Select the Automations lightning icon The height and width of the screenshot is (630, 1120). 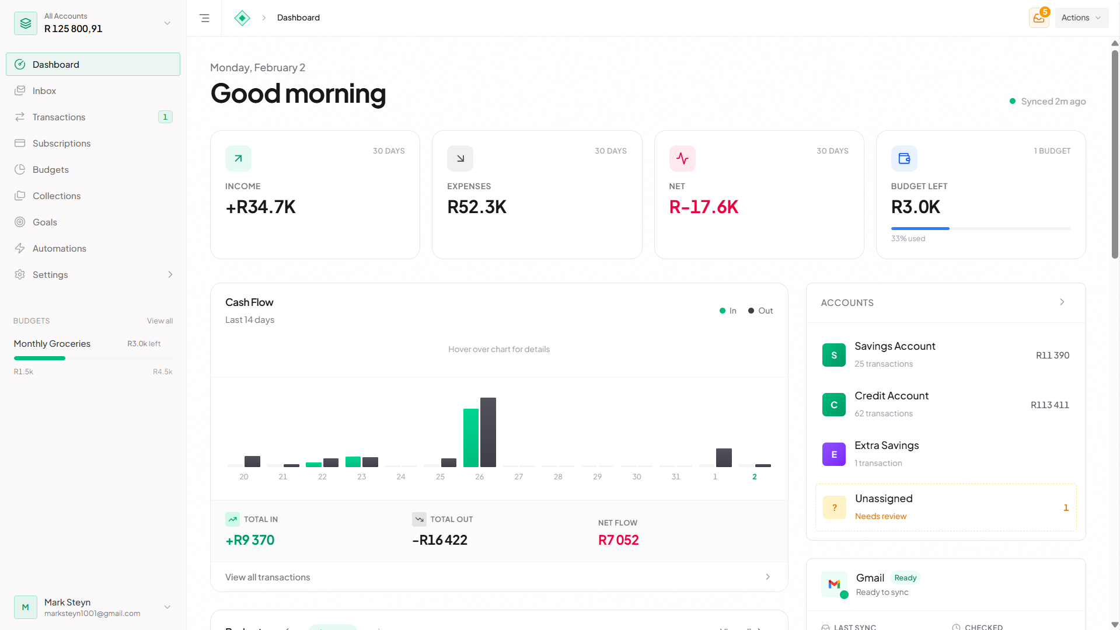[20, 248]
